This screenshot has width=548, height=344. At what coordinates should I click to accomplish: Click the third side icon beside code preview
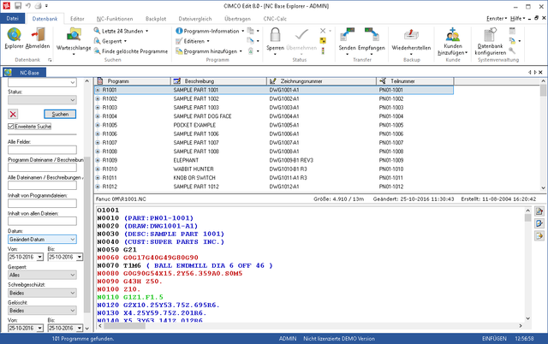pos(539,235)
